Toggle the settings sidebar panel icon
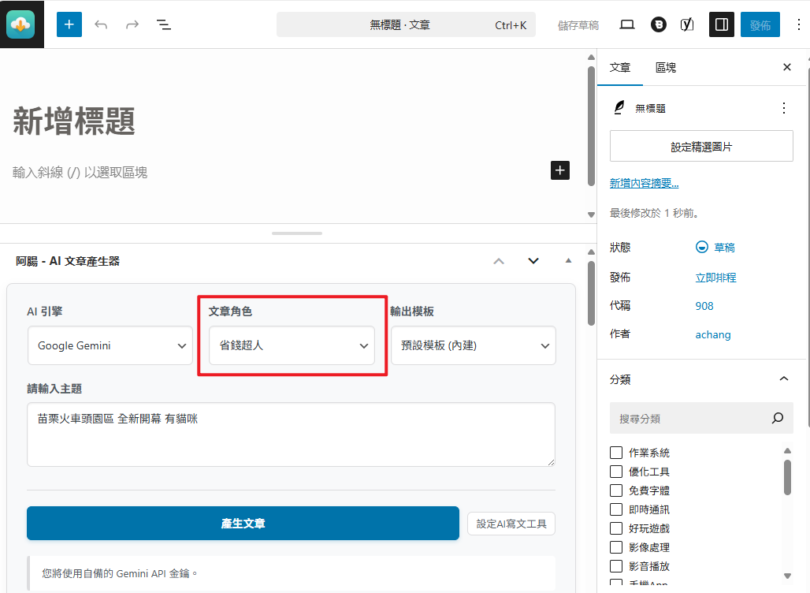The height and width of the screenshot is (593, 810). click(x=721, y=24)
